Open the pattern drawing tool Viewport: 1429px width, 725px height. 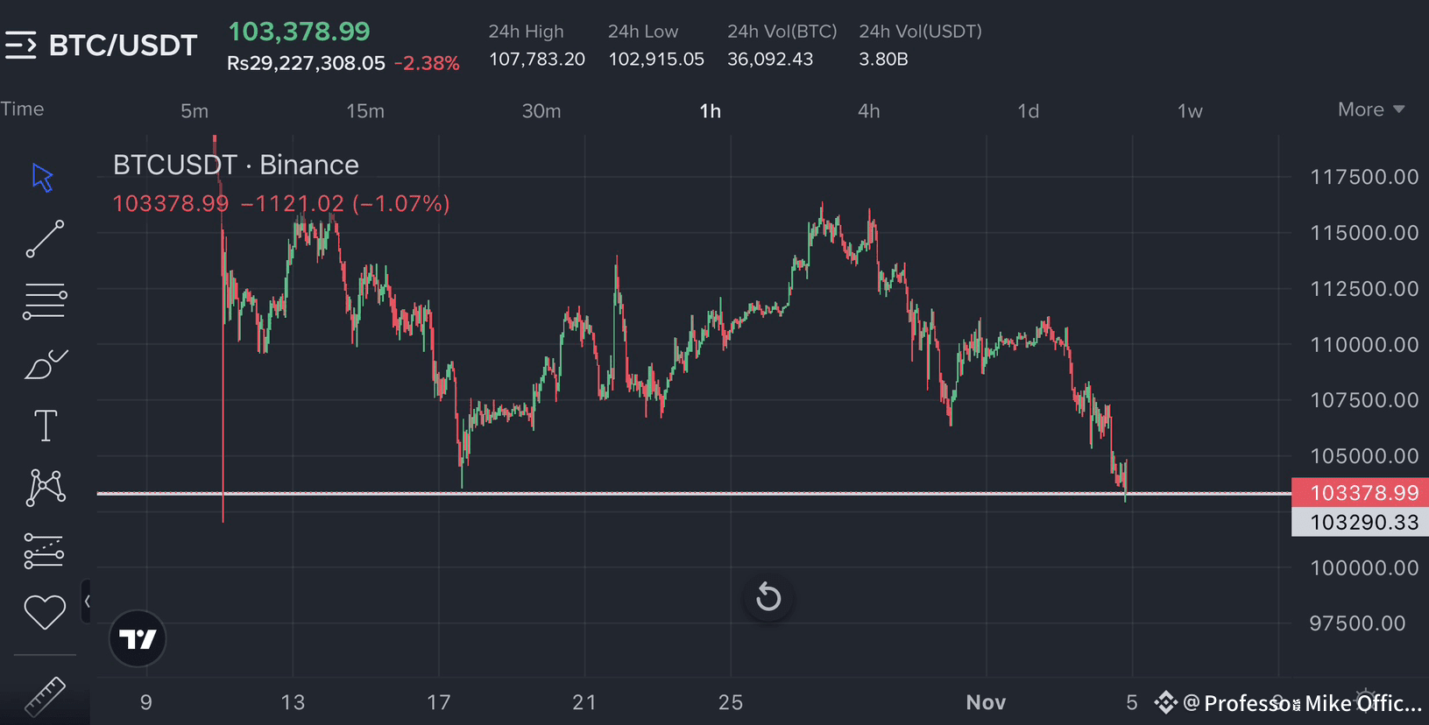(x=46, y=488)
